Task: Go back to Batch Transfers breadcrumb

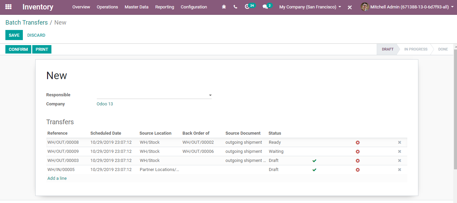Action: coord(27,23)
